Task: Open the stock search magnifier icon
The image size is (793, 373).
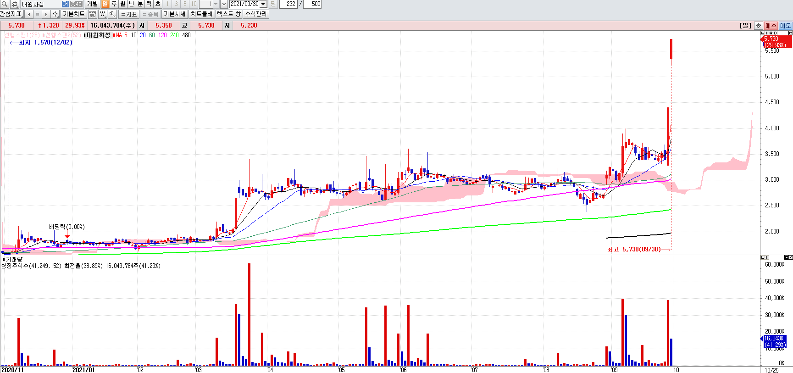Action: [x=5, y=4]
